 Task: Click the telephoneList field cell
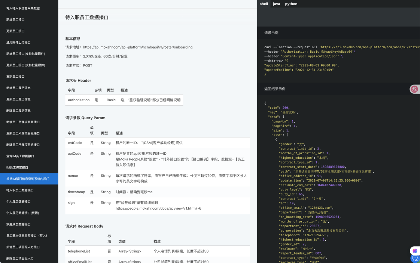click(x=79, y=251)
